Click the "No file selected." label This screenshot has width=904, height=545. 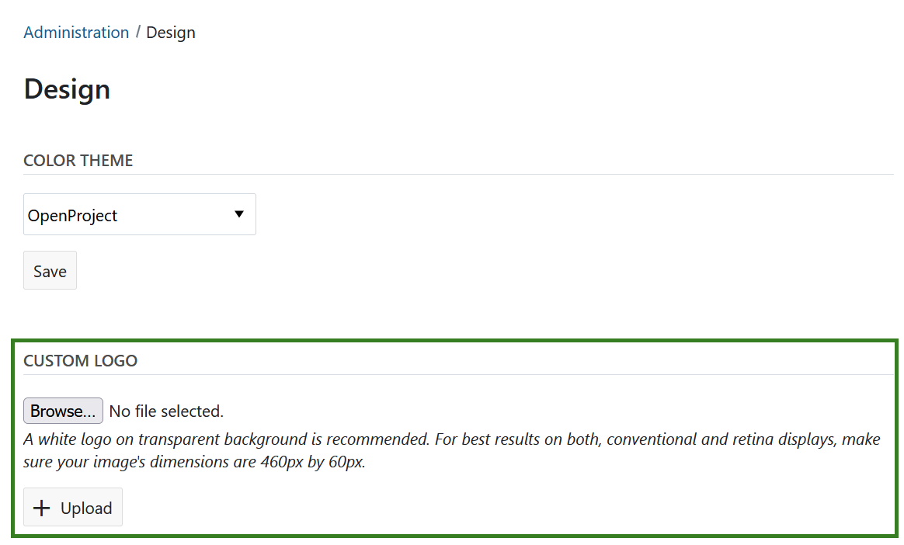(166, 411)
